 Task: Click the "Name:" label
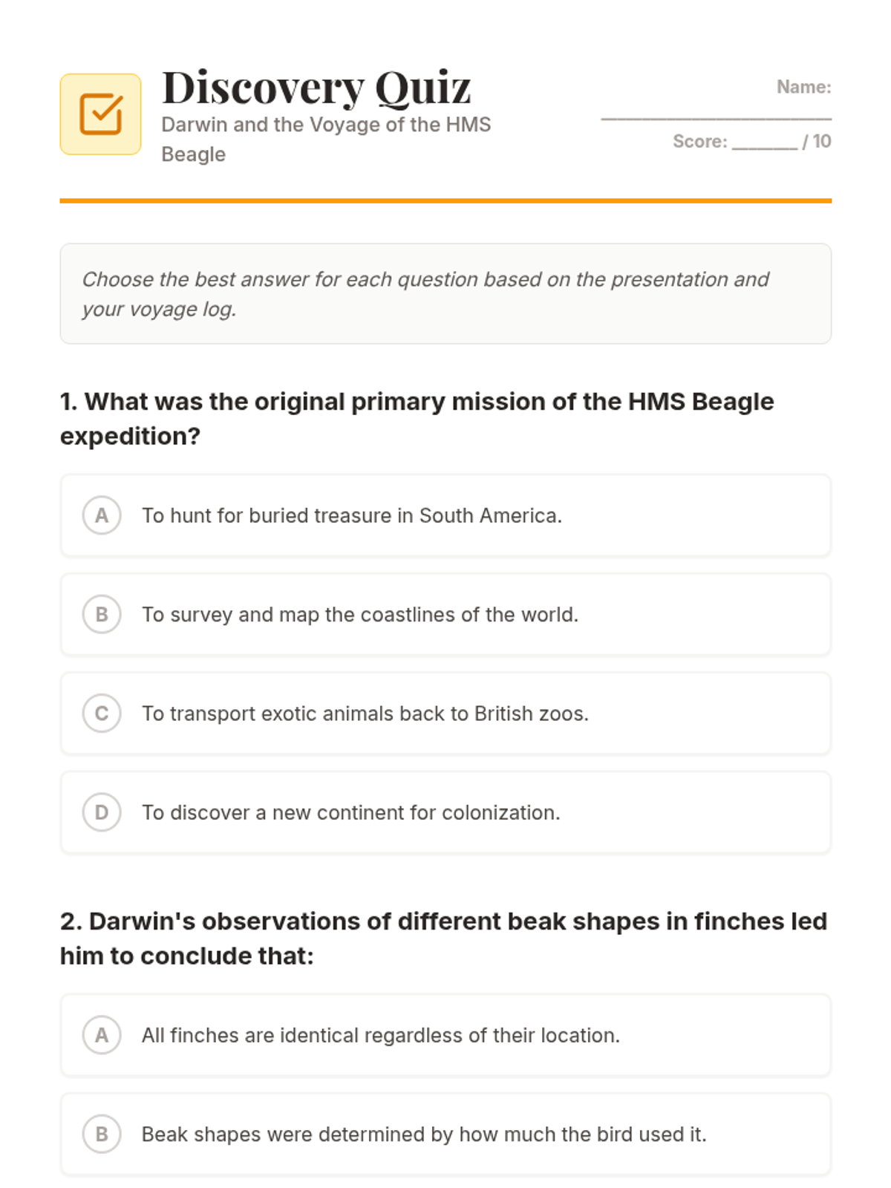pos(804,87)
